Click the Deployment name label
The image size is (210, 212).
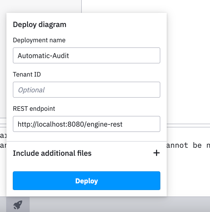pyautogui.click(x=39, y=40)
